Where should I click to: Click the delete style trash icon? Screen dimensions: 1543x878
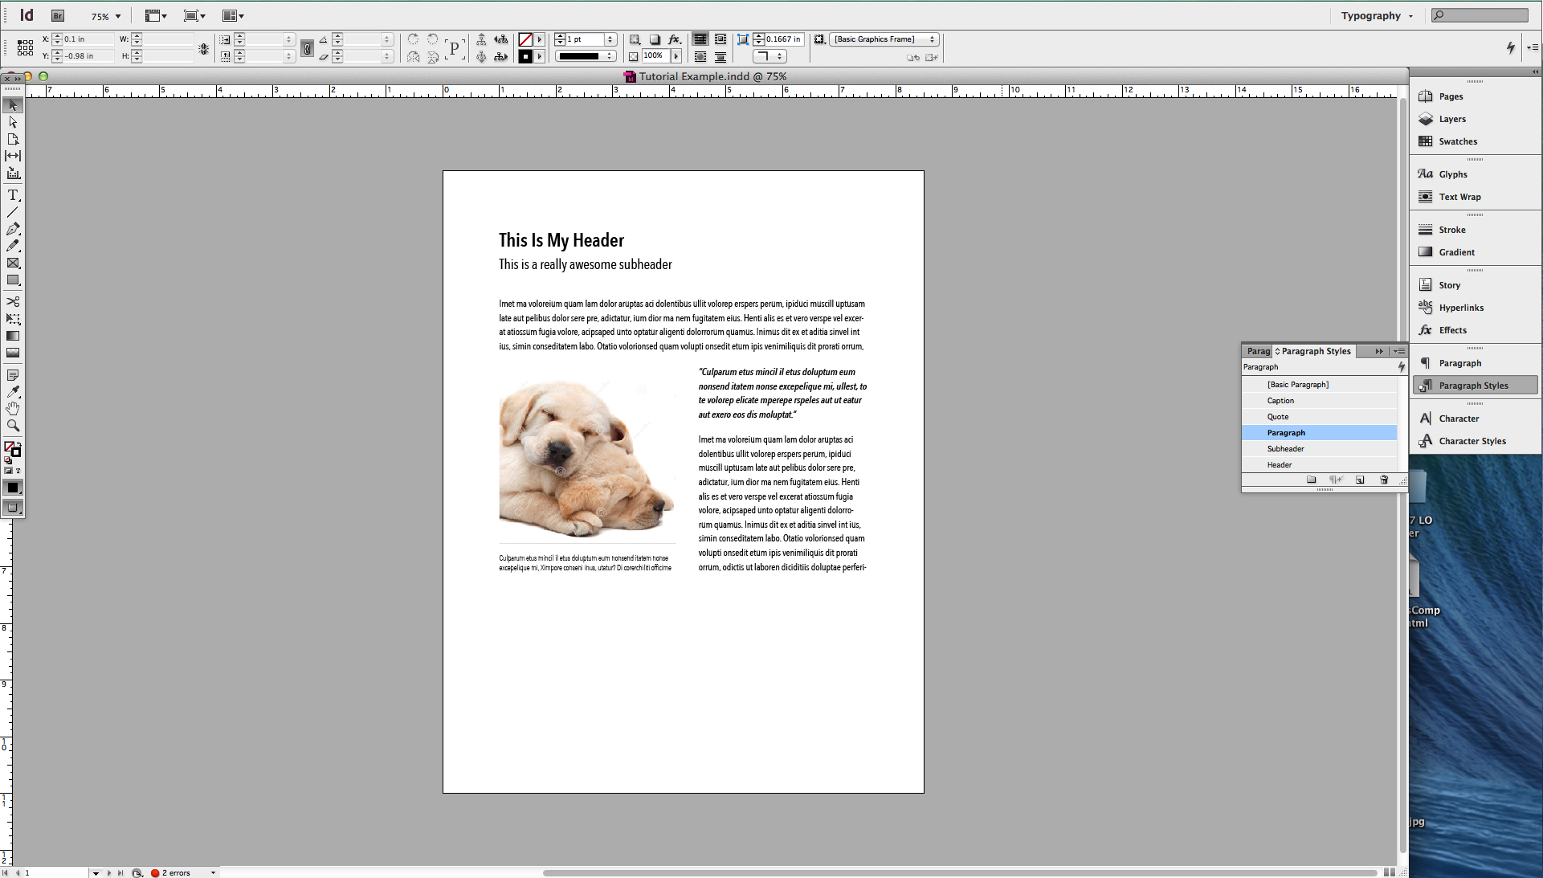tap(1384, 480)
